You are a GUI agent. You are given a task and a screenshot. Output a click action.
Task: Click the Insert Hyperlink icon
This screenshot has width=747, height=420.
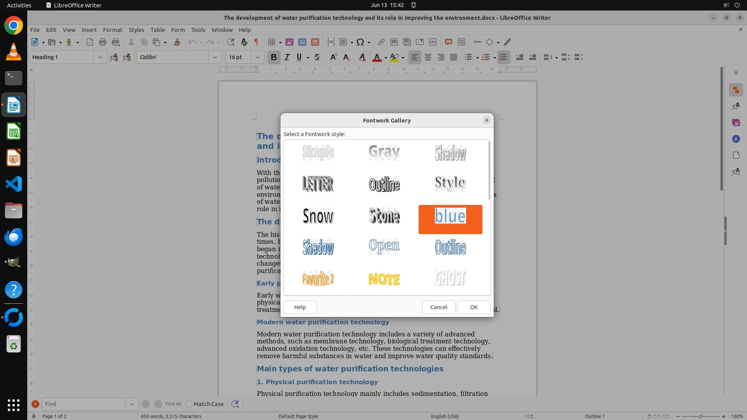381,42
